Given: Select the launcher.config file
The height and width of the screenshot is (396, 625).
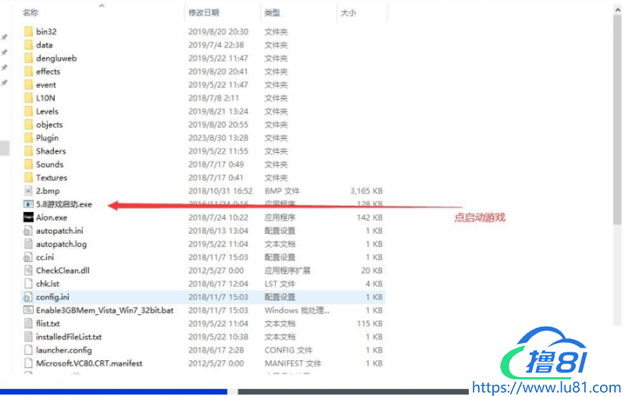Looking at the screenshot, I should pos(63,350).
